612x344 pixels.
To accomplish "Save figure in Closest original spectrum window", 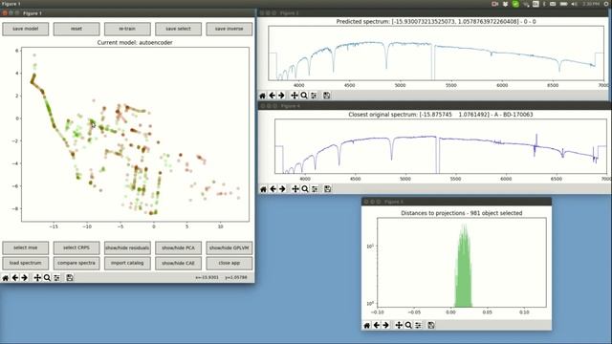I will [327, 189].
